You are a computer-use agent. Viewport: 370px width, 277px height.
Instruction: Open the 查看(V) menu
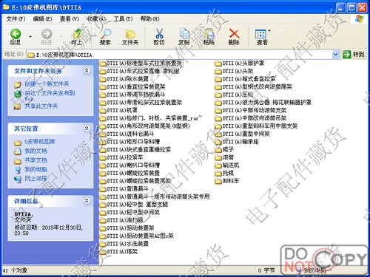point(70,18)
